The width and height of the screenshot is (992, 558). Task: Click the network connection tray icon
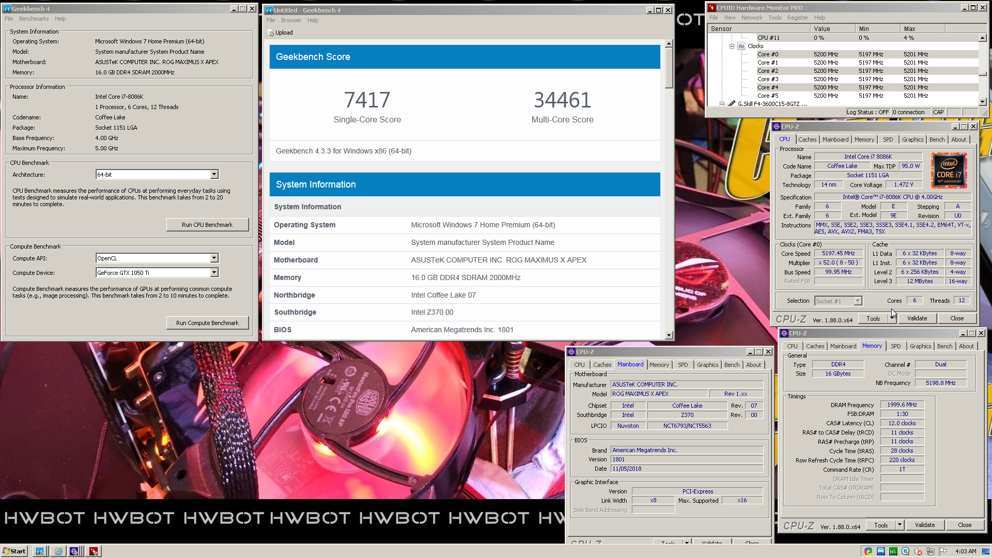(931, 551)
